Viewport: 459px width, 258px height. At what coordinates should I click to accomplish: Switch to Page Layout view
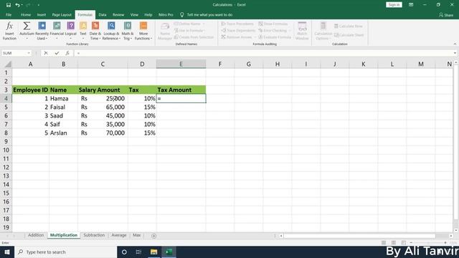[x=394, y=243]
